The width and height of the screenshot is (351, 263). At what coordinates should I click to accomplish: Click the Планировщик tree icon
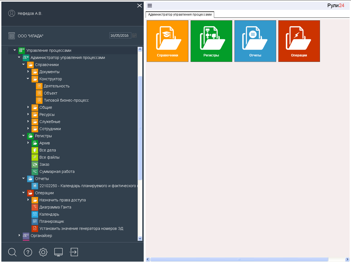[35, 221]
